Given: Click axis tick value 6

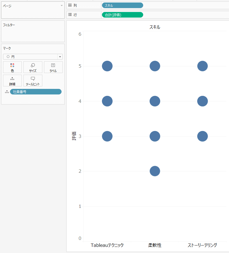Looking at the screenshot, I should tap(80, 34).
